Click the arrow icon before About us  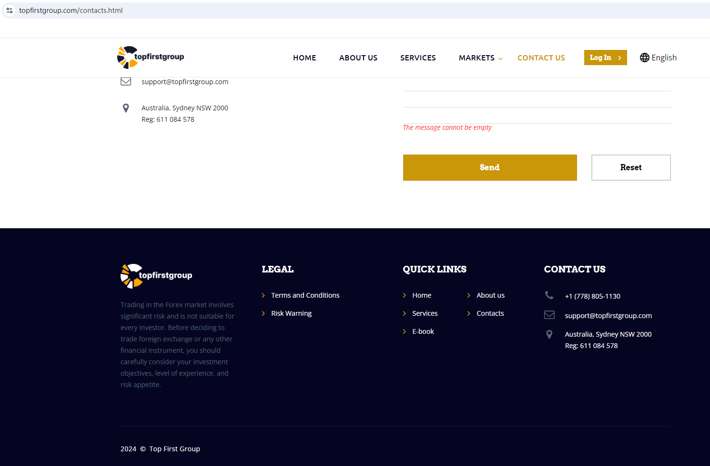(x=469, y=295)
